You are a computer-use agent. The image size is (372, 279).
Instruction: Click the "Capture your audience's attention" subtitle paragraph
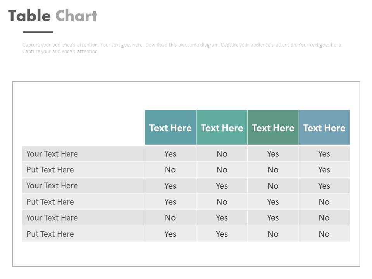(182, 48)
